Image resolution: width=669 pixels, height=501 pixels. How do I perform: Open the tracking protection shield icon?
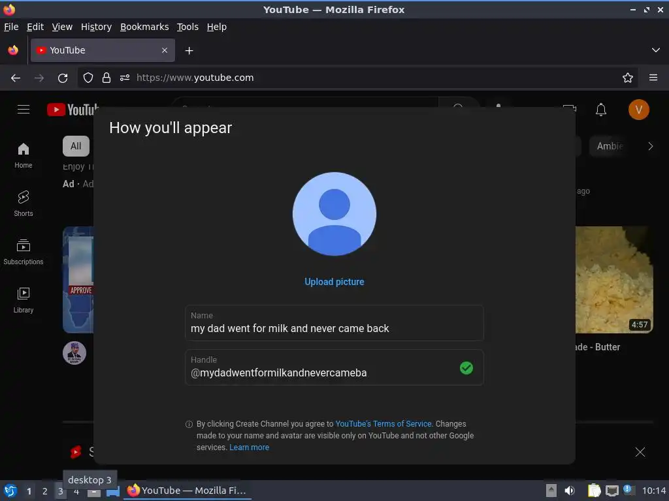(x=88, y=78)
